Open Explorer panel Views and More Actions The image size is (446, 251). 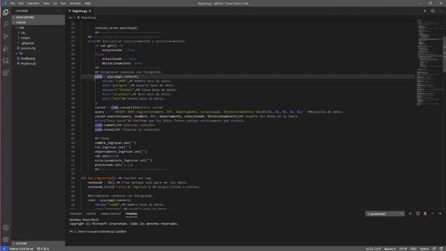pyautogui.click(x=59, y=11)
